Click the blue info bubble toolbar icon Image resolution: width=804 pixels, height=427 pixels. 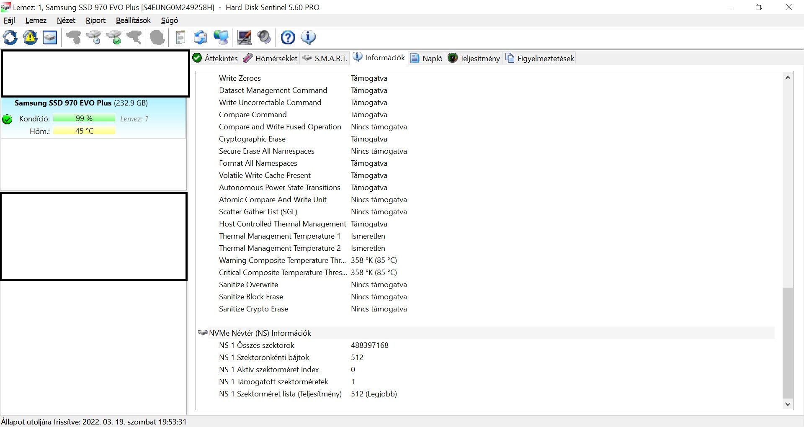pyautogui.click(x=308, y=38)
